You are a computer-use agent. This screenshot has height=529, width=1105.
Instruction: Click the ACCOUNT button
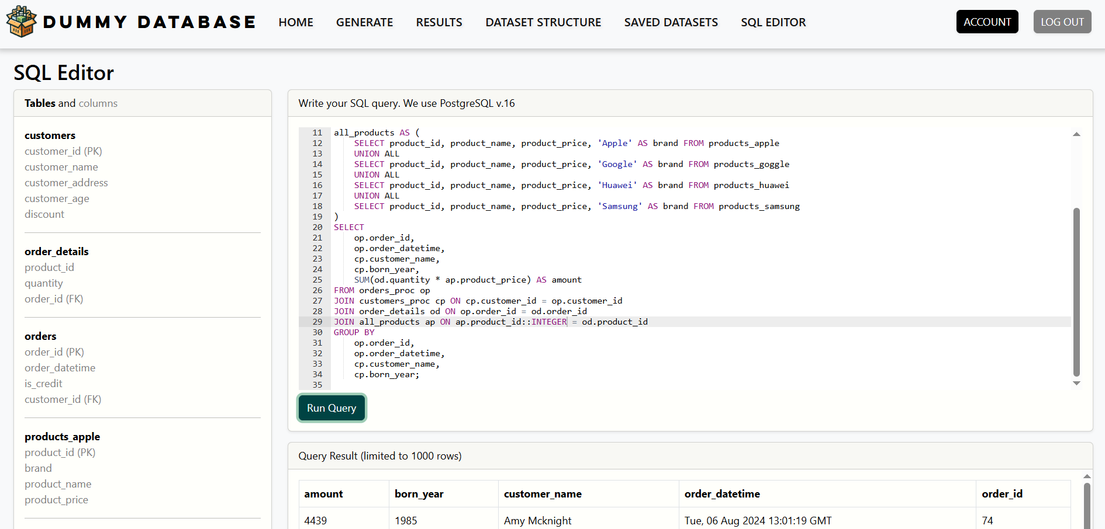[987, 22]
